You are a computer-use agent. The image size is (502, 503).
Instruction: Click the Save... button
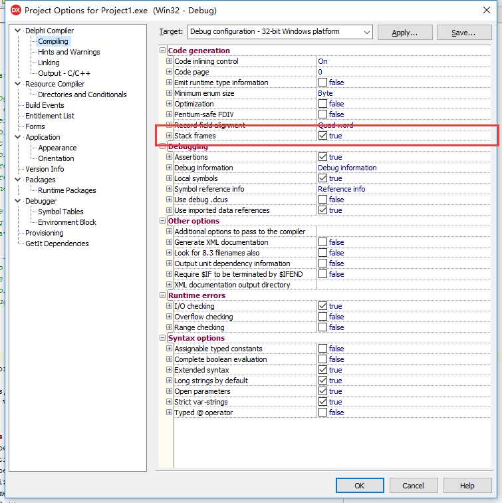point(464,33)
